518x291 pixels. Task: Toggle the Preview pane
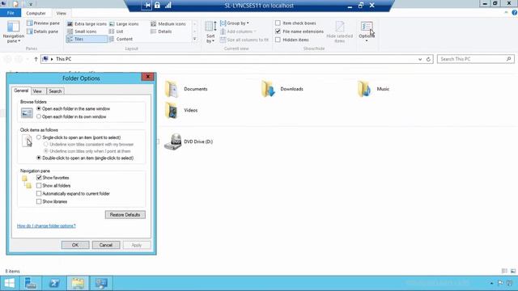(43, 23)
